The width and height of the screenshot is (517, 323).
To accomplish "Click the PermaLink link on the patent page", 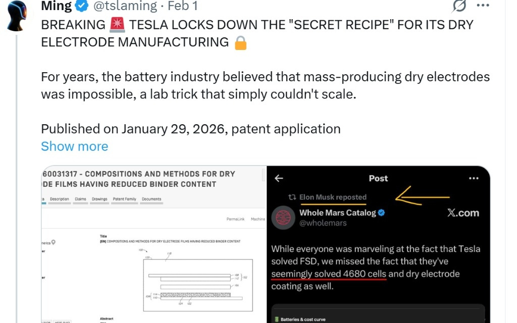I will (x=235, y=219).
